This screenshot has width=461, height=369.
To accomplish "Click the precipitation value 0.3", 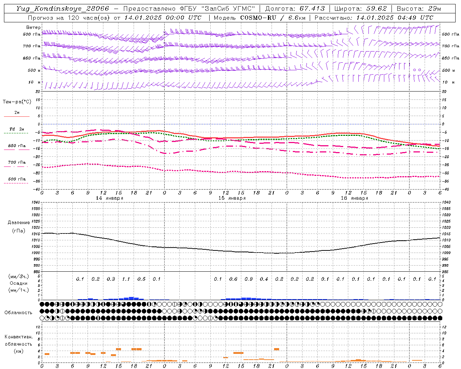I will (x=111, y=279).
